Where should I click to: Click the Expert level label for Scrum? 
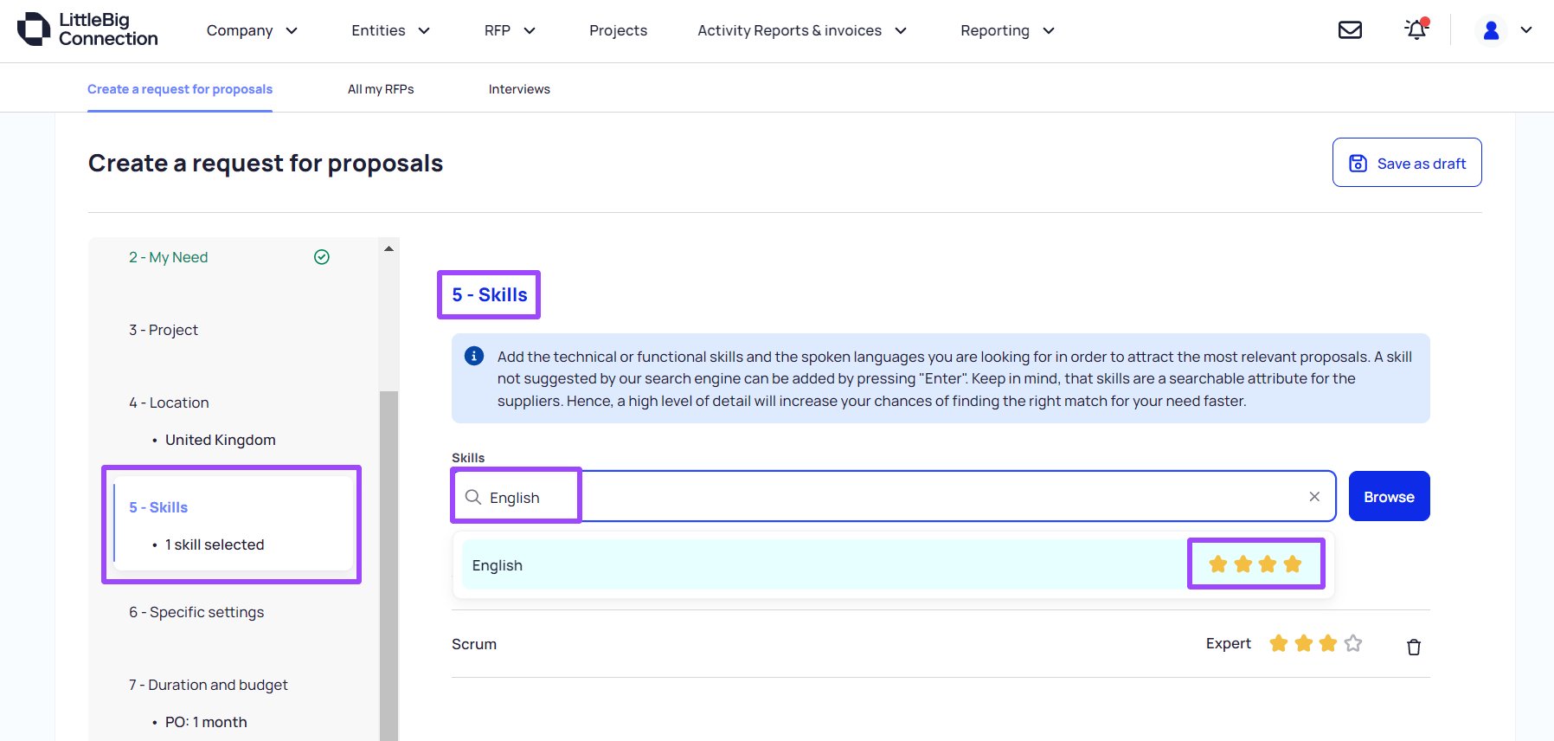[1229, 643]
